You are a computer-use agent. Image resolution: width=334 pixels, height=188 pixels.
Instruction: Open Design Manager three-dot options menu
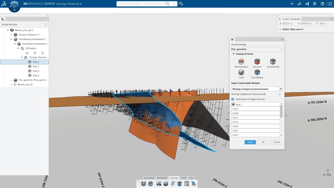coord(46,24)
